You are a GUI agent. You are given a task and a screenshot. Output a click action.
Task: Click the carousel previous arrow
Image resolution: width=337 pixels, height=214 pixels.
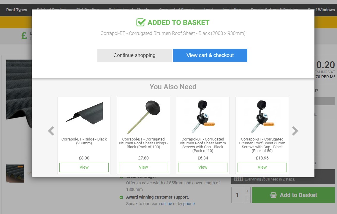point(51,131)
